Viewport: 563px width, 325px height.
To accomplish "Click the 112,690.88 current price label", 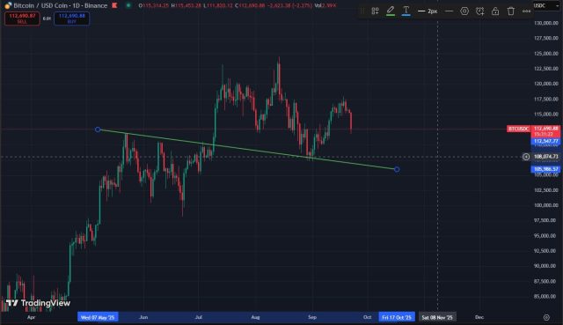I will [545, 129].
